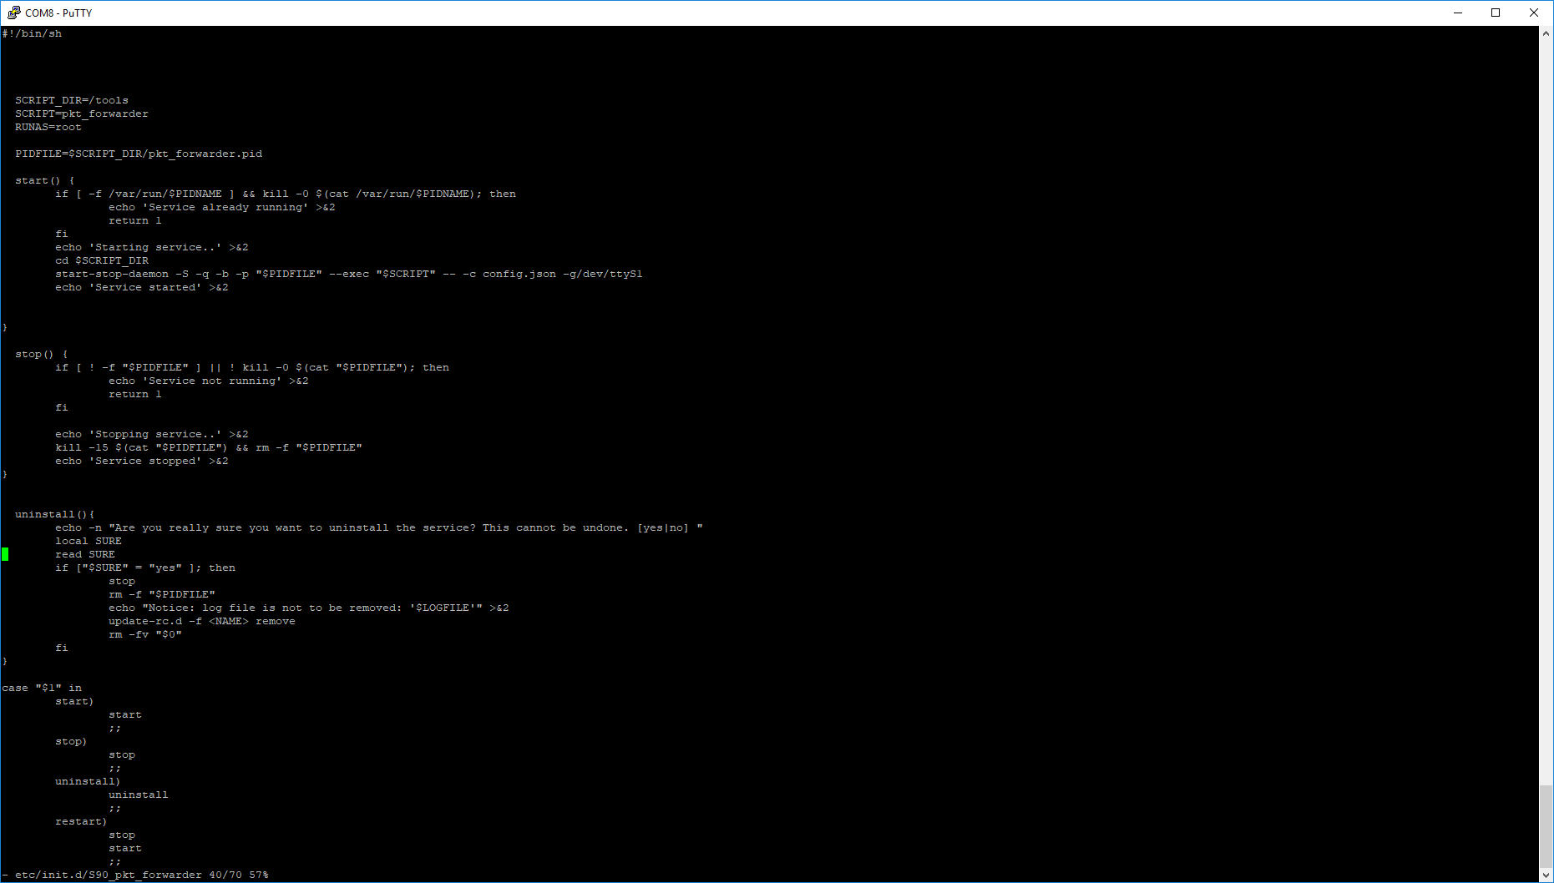Click the 'stop() {' function header
Screen dimensions: 1554x883
pyautogui.click(x=42, y=354)
